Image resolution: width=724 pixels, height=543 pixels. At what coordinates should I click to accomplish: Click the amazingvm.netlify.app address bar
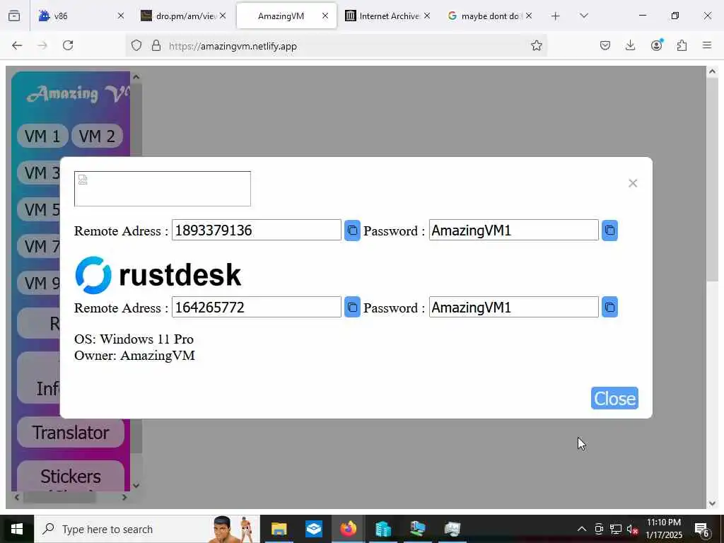(x=337, y=46)
